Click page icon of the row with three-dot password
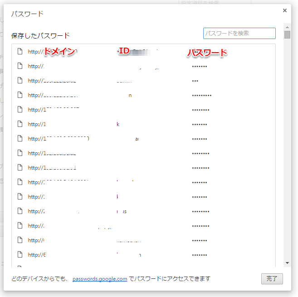The image size is (298, 297). coord(20,81)
